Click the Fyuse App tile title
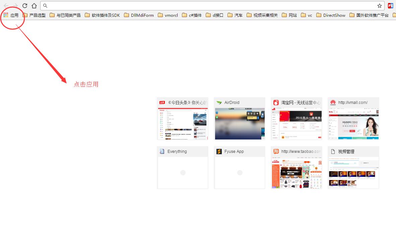The image size is (396, 232). [234, 152]
